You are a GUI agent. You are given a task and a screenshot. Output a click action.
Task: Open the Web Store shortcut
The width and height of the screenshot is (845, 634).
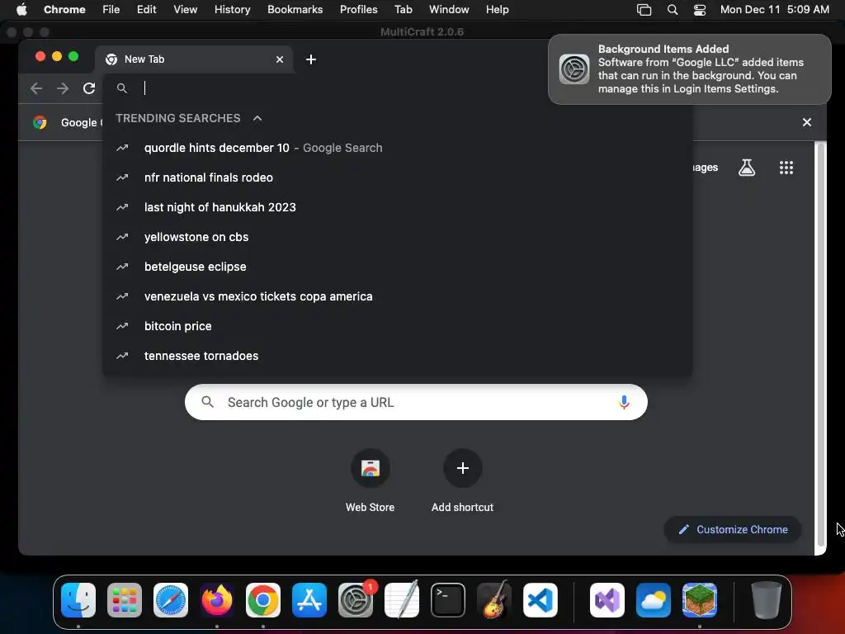pos(371,481)
